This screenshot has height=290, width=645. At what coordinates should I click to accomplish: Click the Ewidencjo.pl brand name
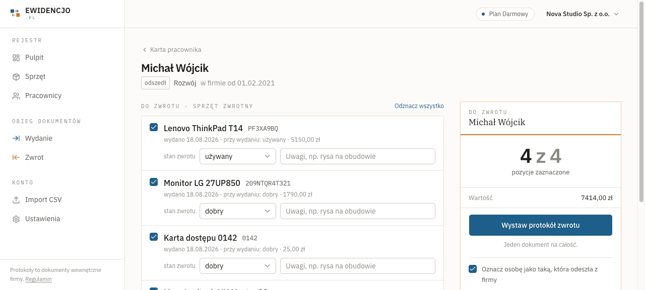coord(48,13)
